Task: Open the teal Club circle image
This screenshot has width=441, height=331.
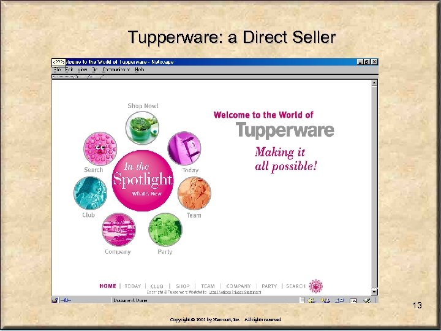Action: pyautogui.click(x=90, y=193)
